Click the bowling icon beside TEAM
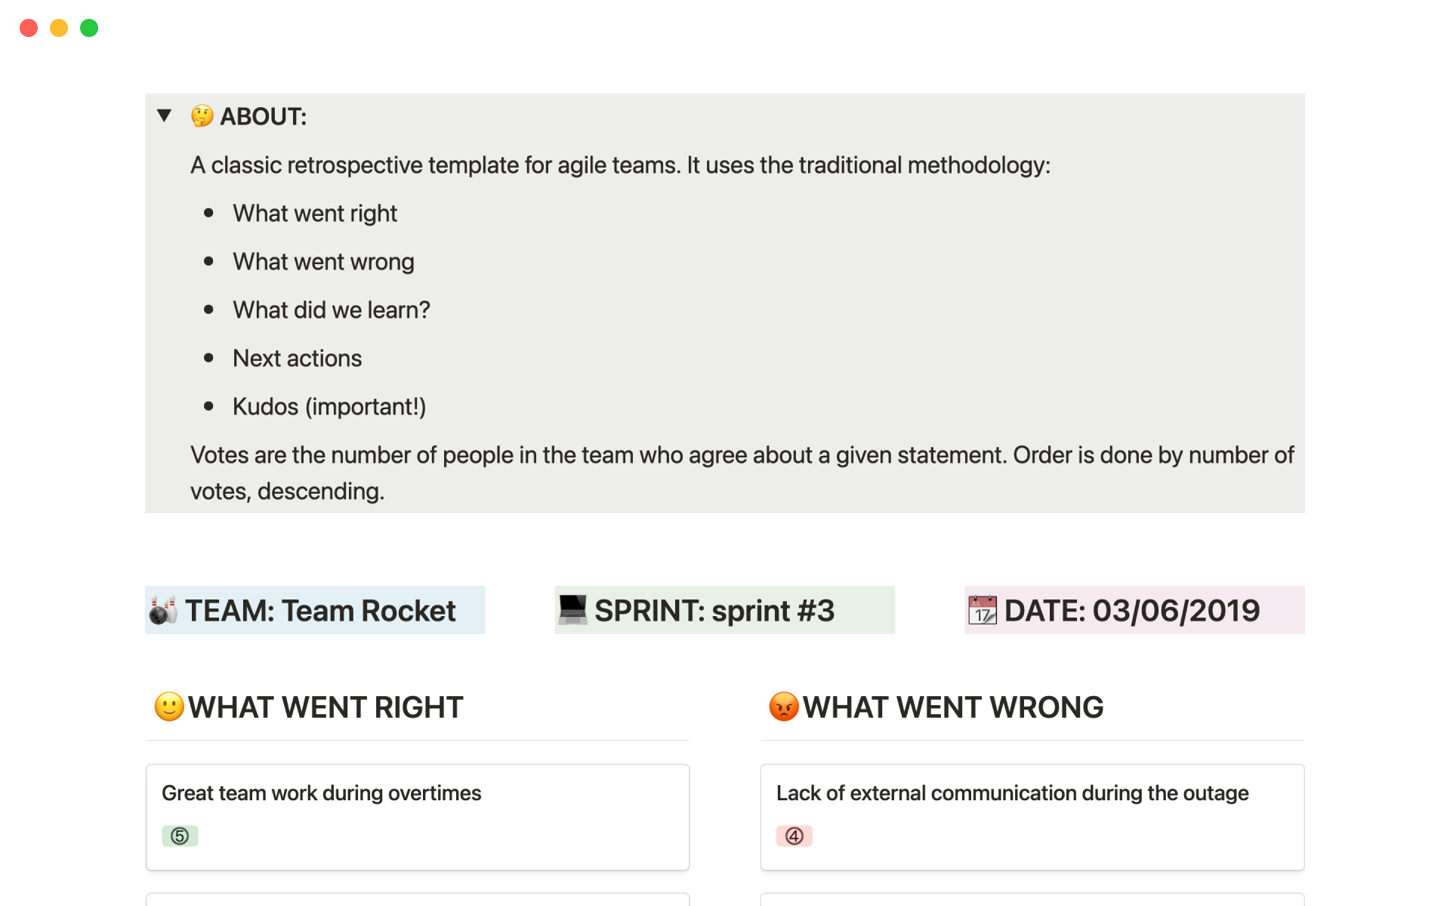 pyautogui.click(x=163, y=610)
